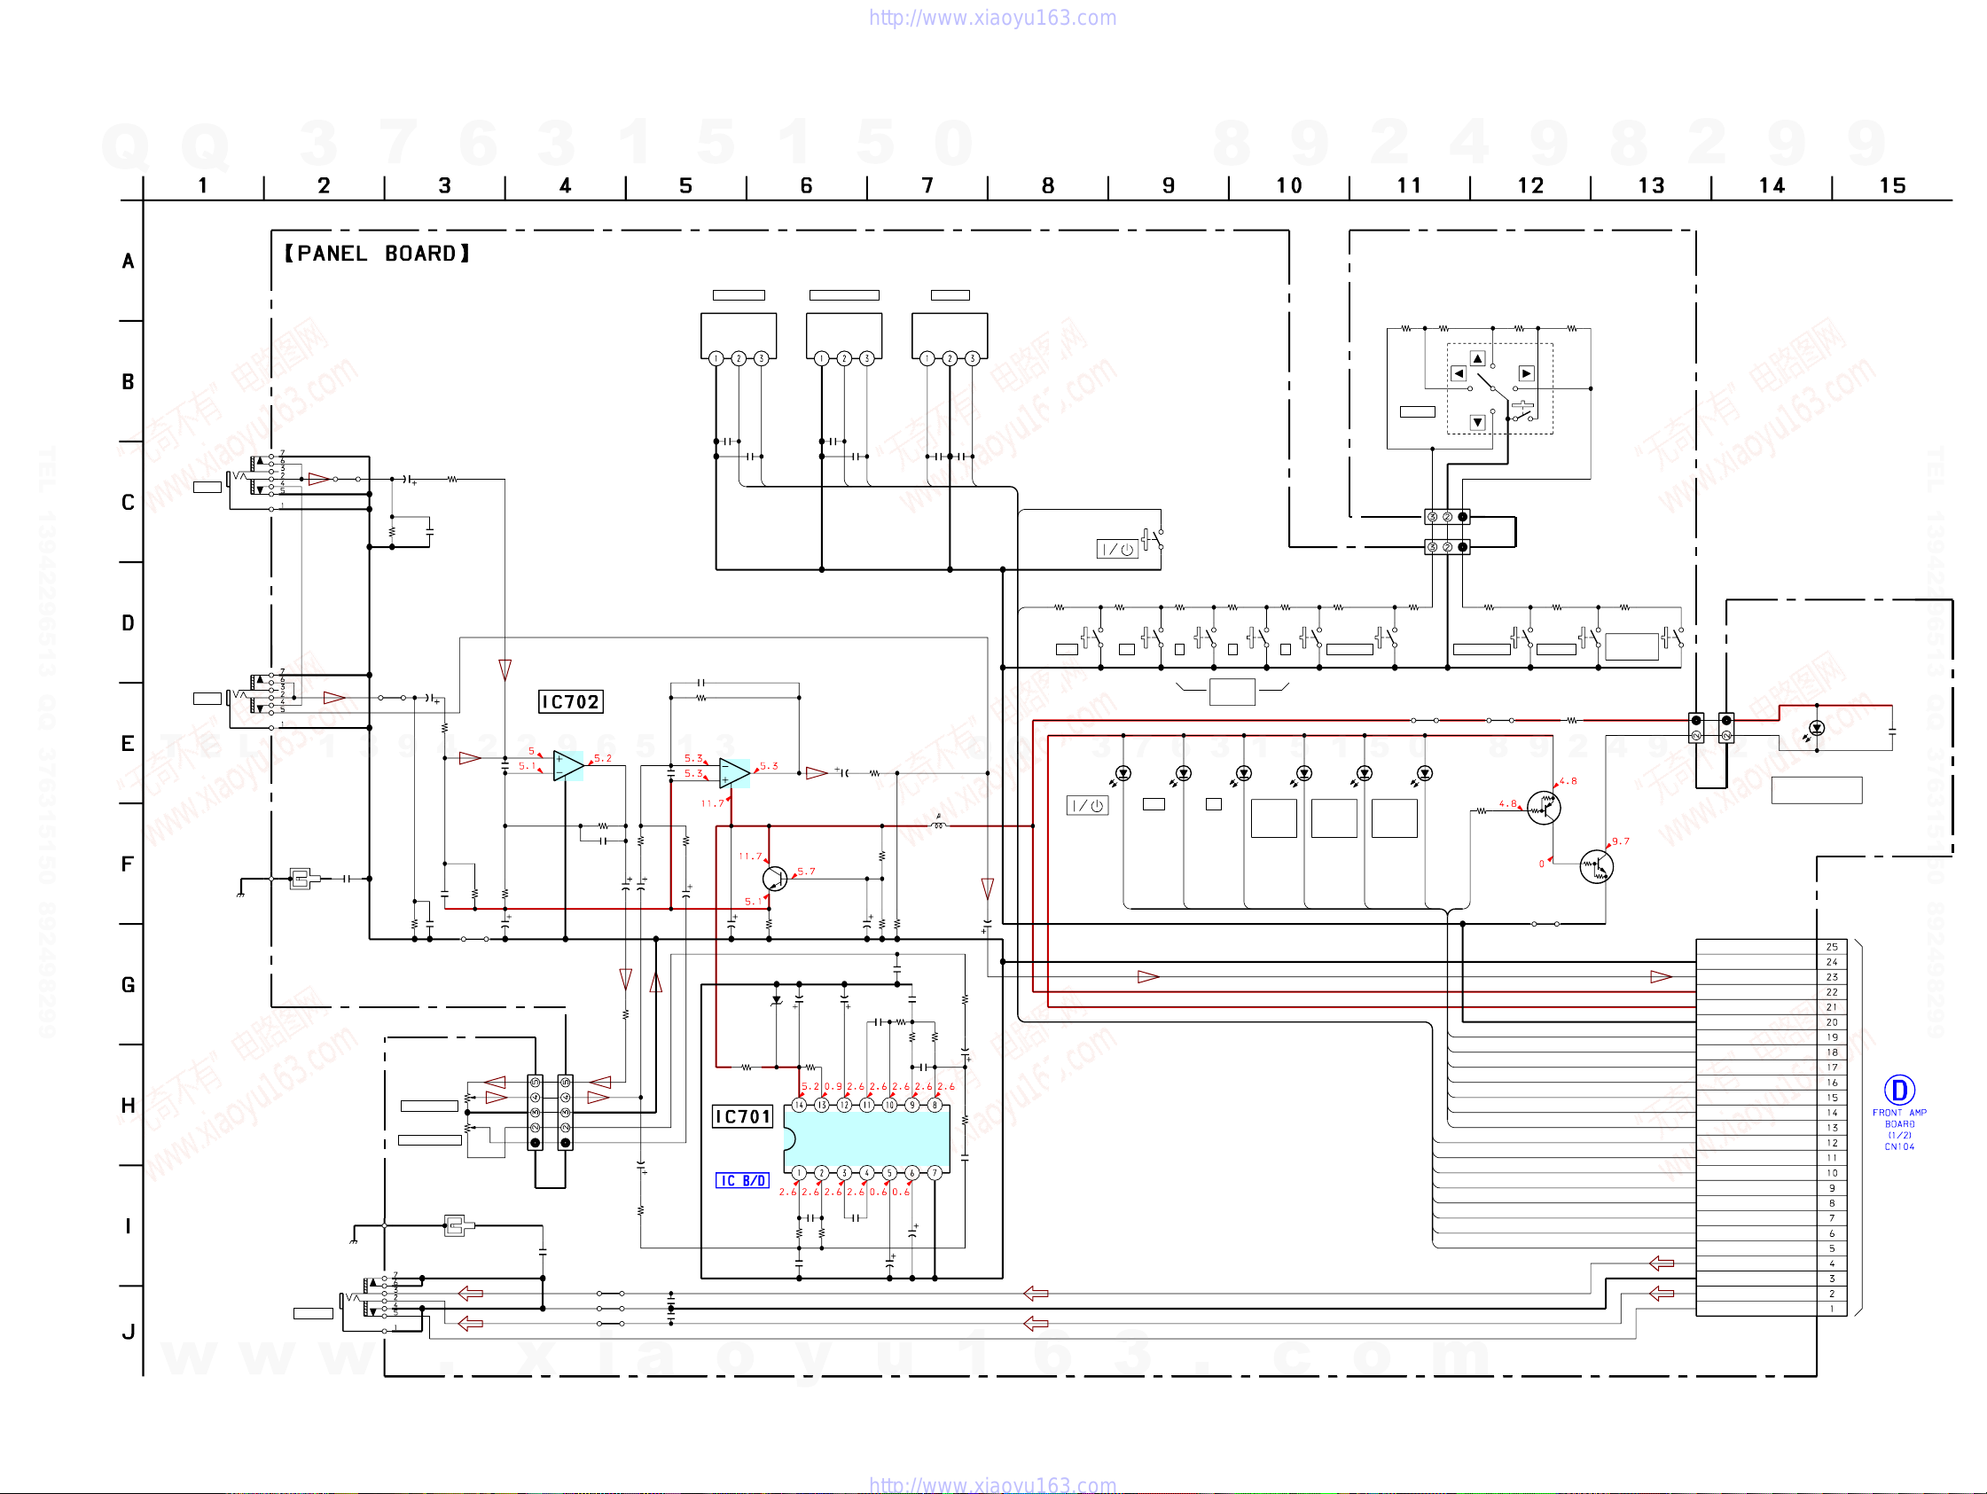
Task: Click the cyan IC701 chip body
Action: pyautogui.click(x=867, y=1139)
